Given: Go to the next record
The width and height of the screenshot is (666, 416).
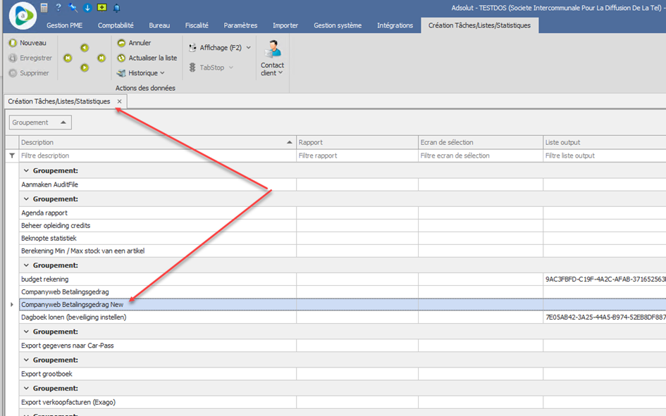Looking at the screenshot, I should pos(85,68).
